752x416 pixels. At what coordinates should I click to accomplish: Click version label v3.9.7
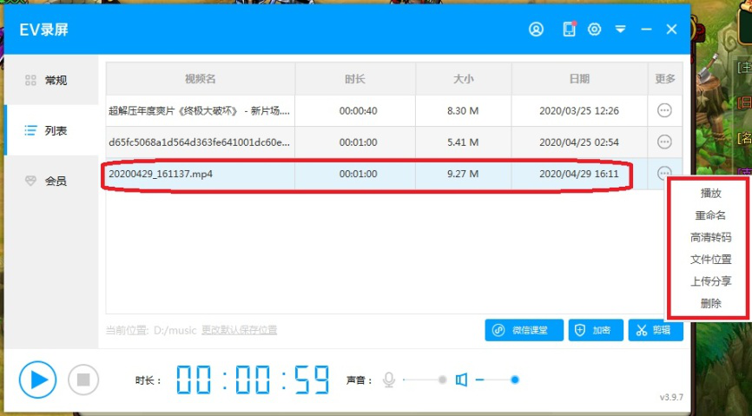click(671, 397)
